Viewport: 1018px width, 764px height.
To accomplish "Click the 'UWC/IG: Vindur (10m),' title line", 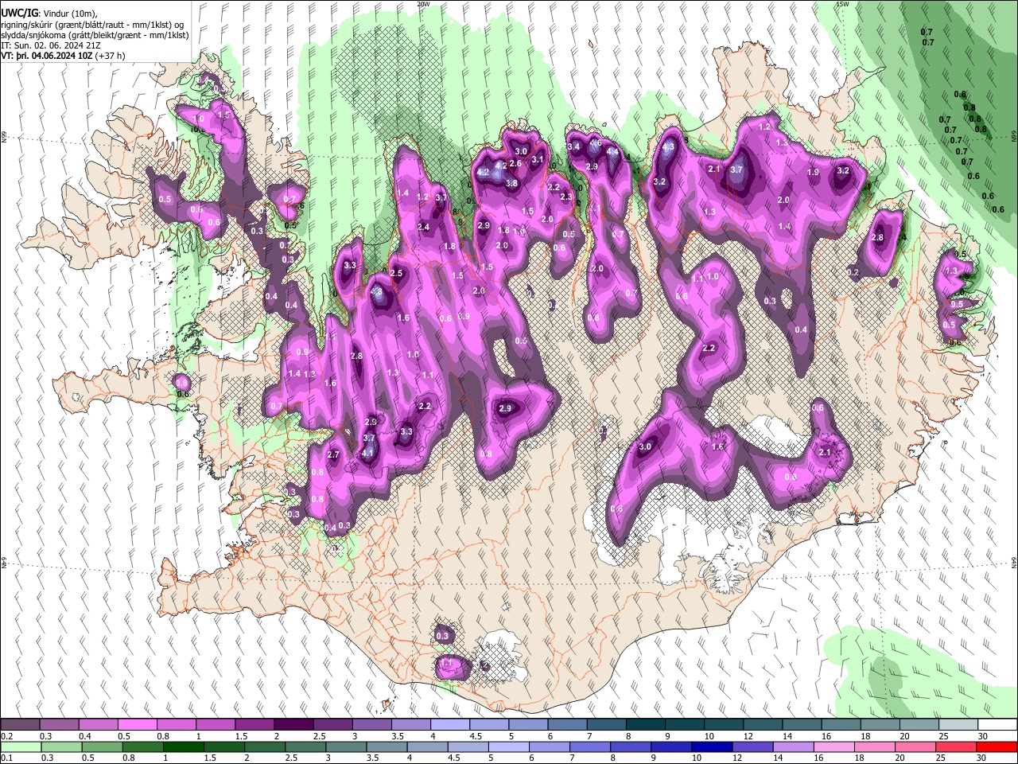I will (x=49, y=14).
